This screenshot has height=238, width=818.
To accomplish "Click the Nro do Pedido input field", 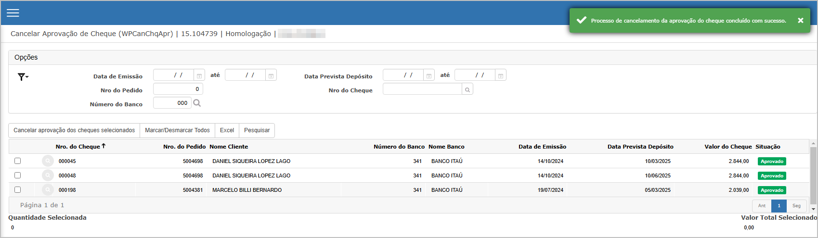I will tap(178, 89).
